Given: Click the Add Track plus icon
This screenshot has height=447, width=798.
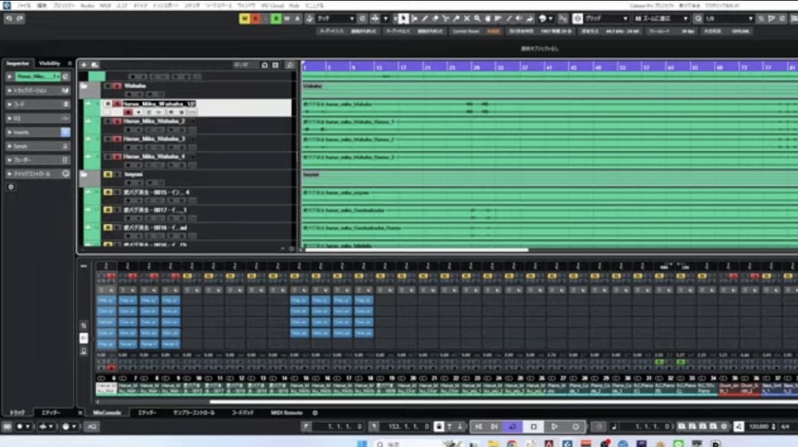Looking at the screenshot, I should tap(84, 65).
